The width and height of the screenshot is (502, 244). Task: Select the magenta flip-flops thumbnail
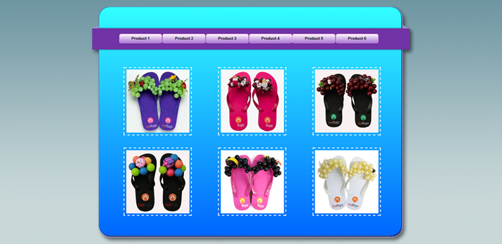point(252,101)
